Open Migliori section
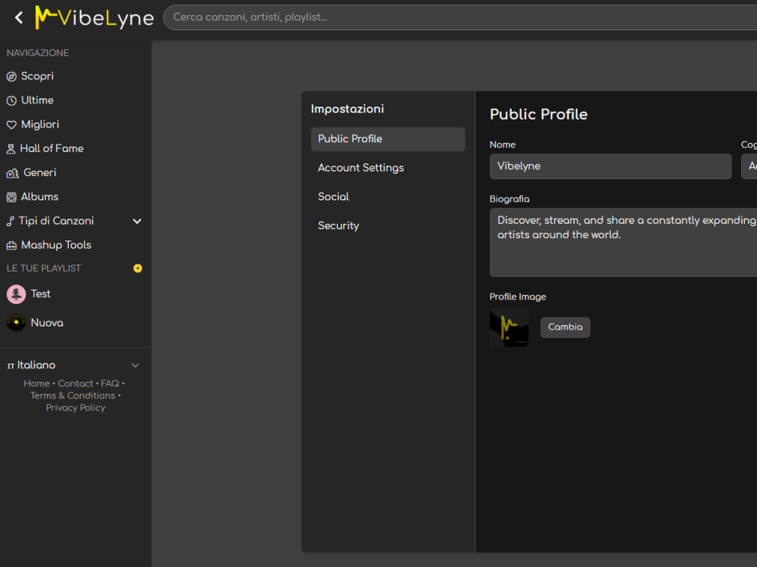This screenshot has height=567, width=757. coord(40,125)
